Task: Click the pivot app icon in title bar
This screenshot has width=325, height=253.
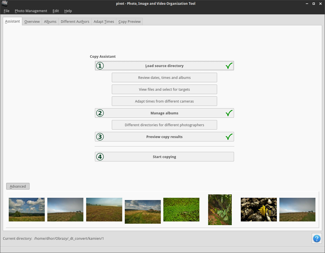Action: coord(4,3)
